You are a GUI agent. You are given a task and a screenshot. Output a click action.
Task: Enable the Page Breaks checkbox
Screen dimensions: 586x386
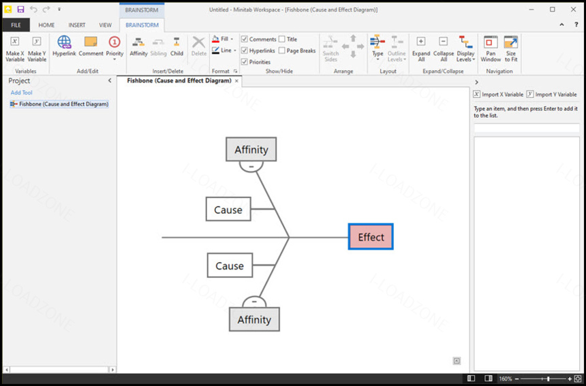tap(282, 50)
